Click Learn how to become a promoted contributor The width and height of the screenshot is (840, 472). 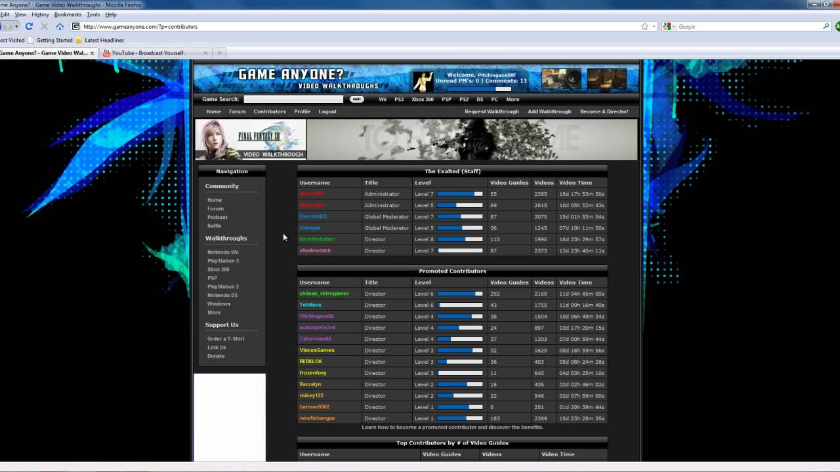[x=452, y=427]
